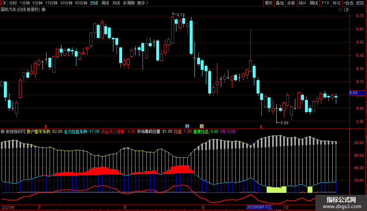Image resolution: width=367 pixels, height=211 pixels.
Task: Switch to 分时 intraday view
Action: click(x=13, y=3)
